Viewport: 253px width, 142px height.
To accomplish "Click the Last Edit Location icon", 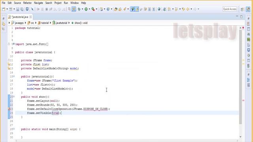I will point(183,9).
